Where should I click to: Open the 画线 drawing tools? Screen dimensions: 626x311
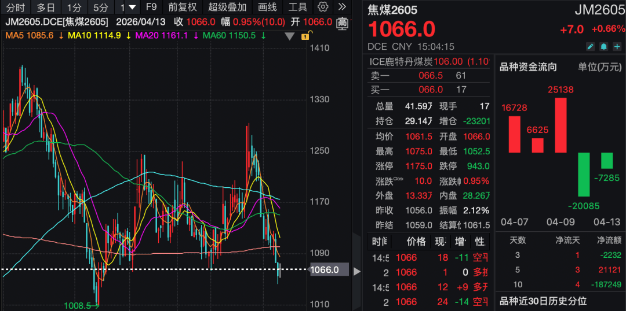click(x=267, y=7)
